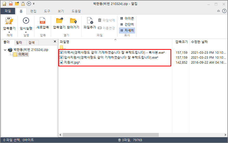Click the temporary run play quick-access icon
228x143 pixels.
point(29,4)
